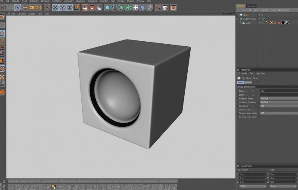Click the Name input field
Image resolution: width=298 pixels, height=190 pixels.
click(279, 91)
